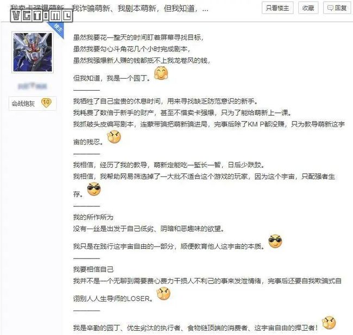Click the level 10 heart badge icon
Screen dimensions: 353x335
(x=46, y=103)
